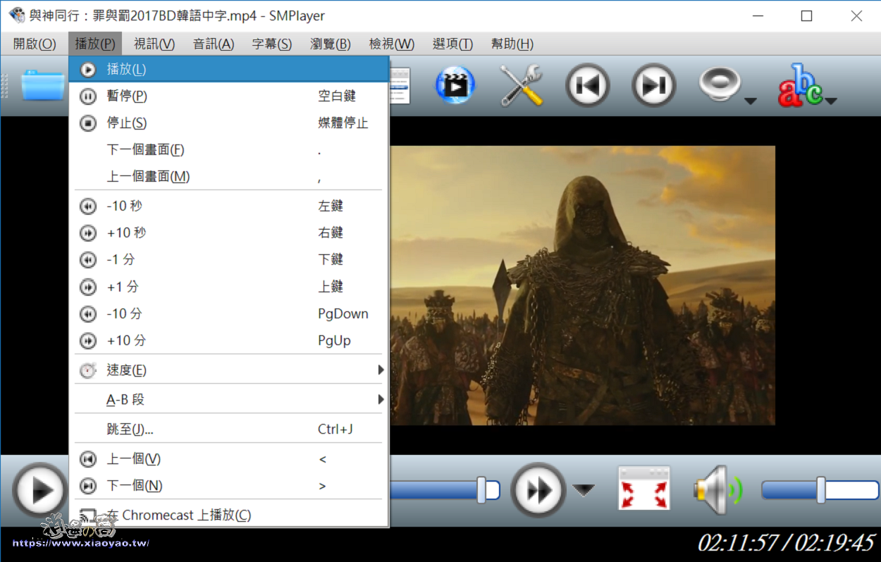Image resolution: width=881 pixels, height=562 pixels.
Task: Maximize the SMPlayer window
Action: pyautogui.click(x=806, y=15)
